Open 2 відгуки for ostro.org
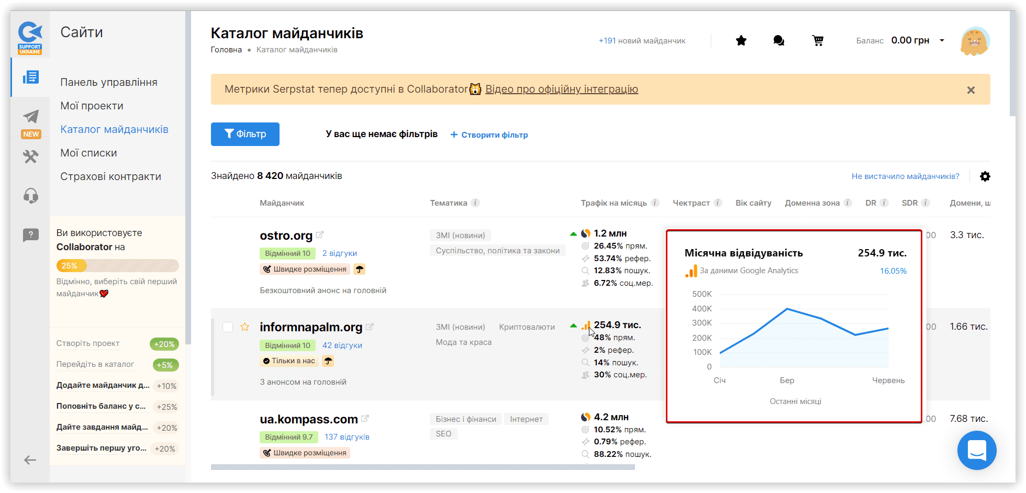 [340, 253]
